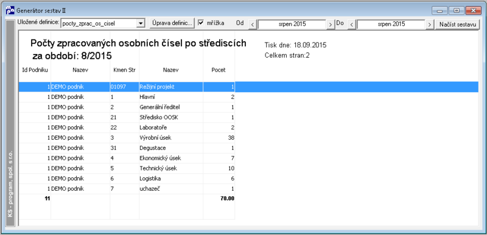487x235 pixels.
Task: Select the Technický úsek row
Action: [127, 168]
